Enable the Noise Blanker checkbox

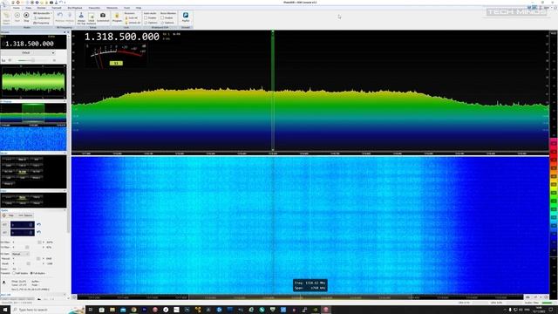tap(162, 17)
